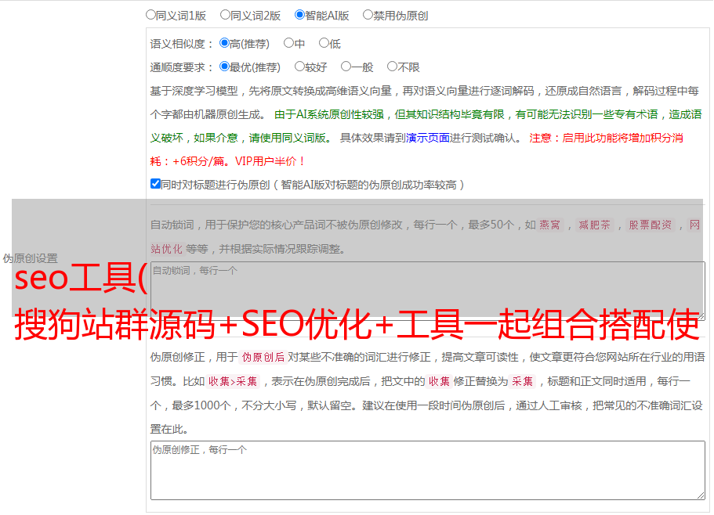Set 语义相似度 to 低
The height and width of the screenshot is (515, 714).
[x=324, y=43]
